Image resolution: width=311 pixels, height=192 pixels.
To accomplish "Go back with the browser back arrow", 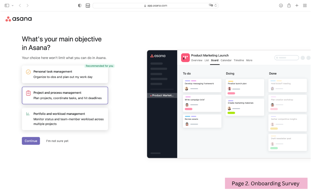I will 20,6.
